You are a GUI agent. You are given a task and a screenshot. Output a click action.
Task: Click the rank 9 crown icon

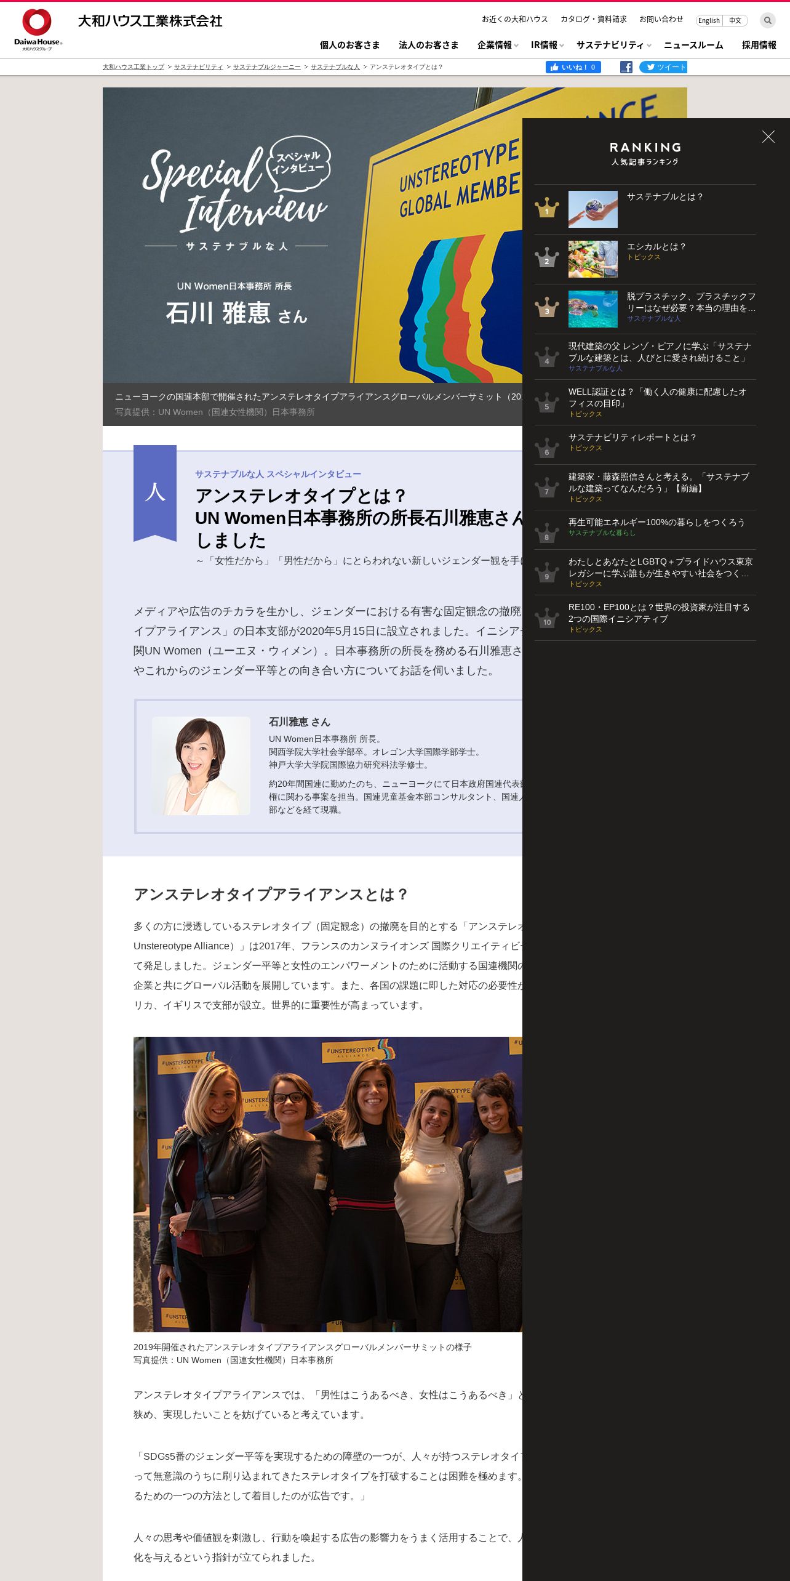pos(546,573)
